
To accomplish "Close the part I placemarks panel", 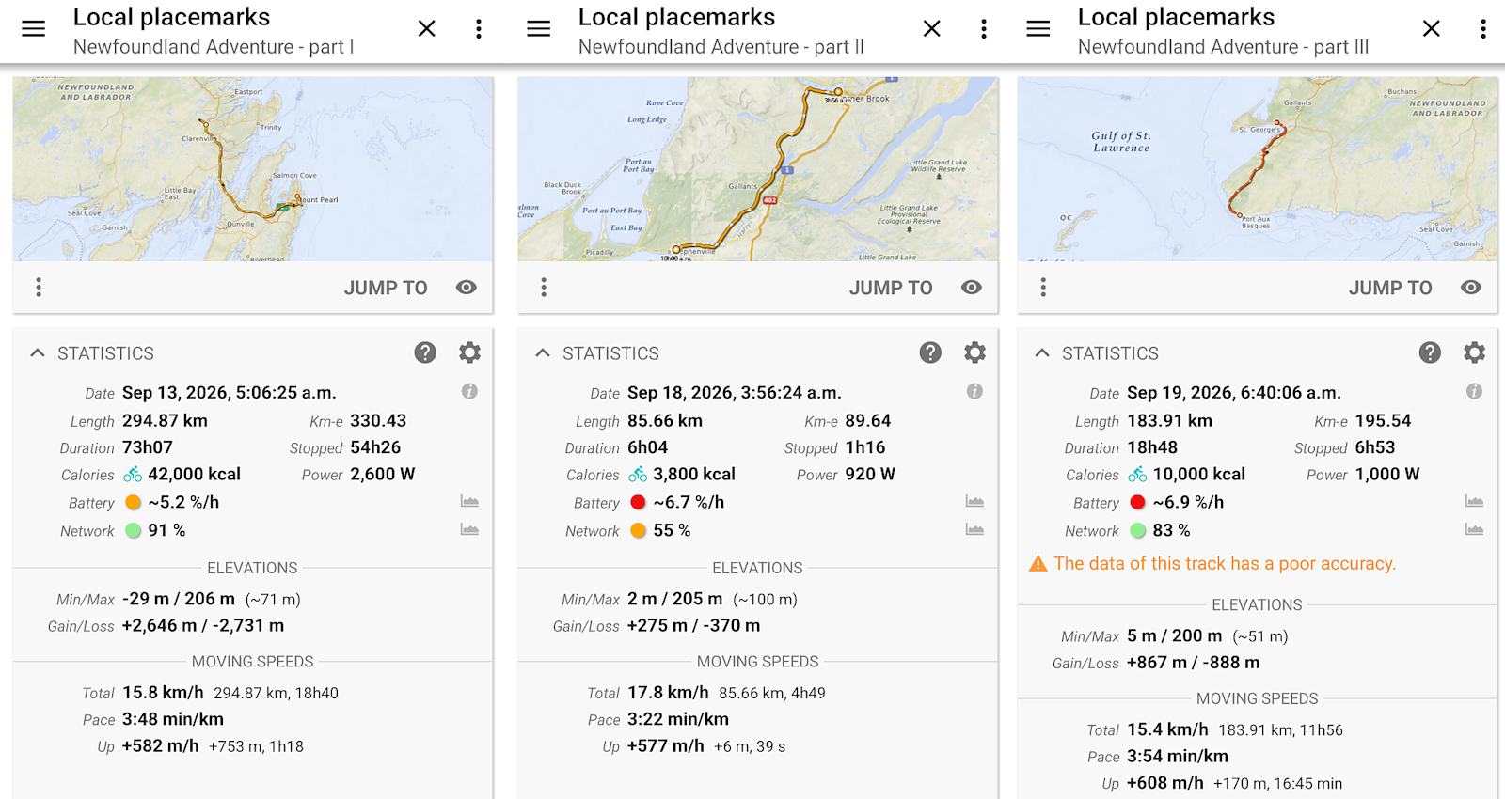I will coord(427,29).
